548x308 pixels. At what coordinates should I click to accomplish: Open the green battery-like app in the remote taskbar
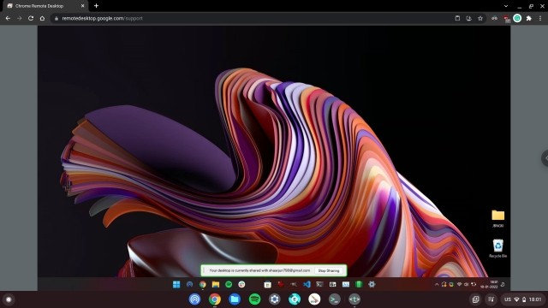359,284
